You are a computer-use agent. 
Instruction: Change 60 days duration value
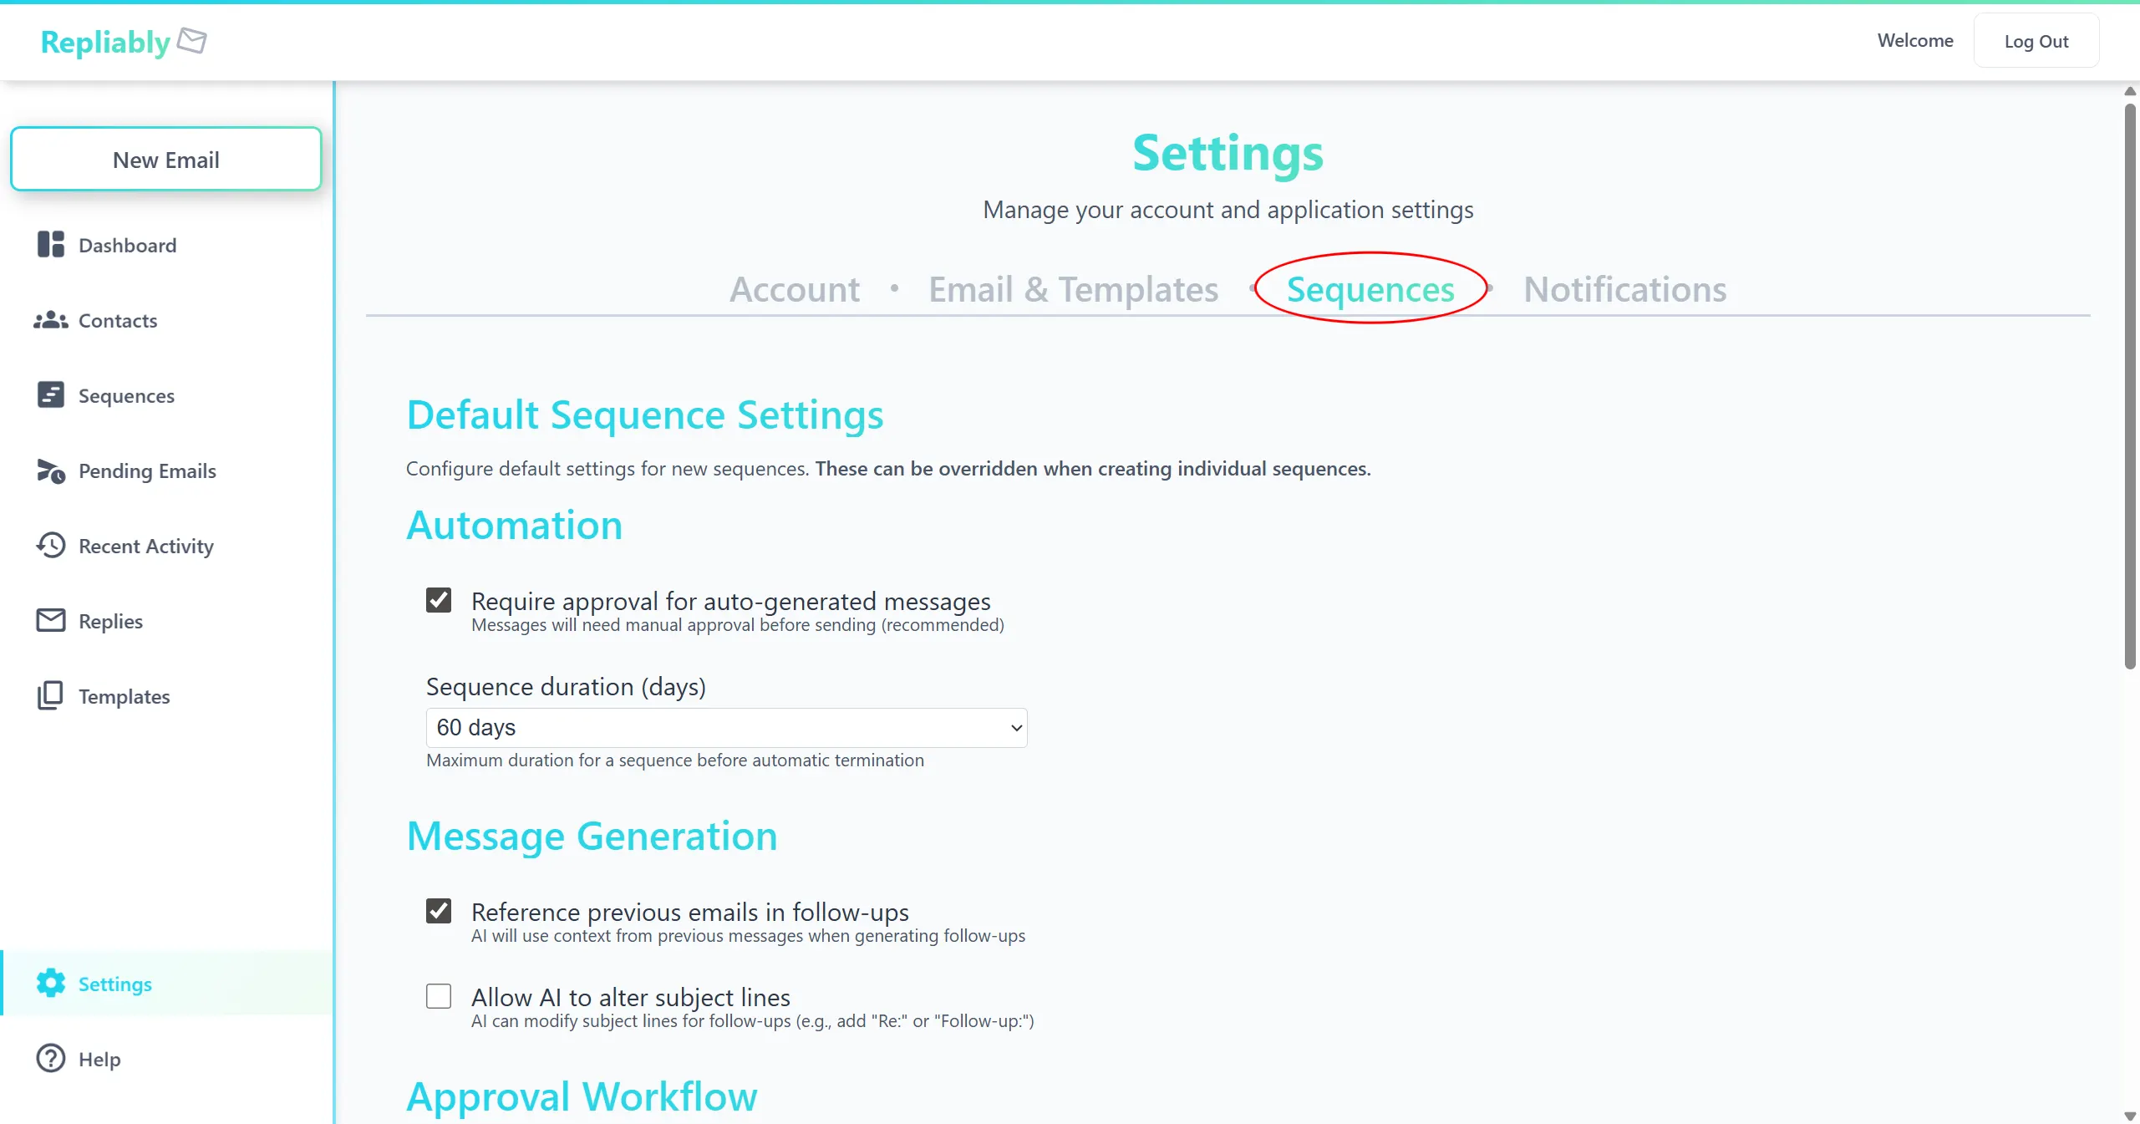[x=725, y=728]
